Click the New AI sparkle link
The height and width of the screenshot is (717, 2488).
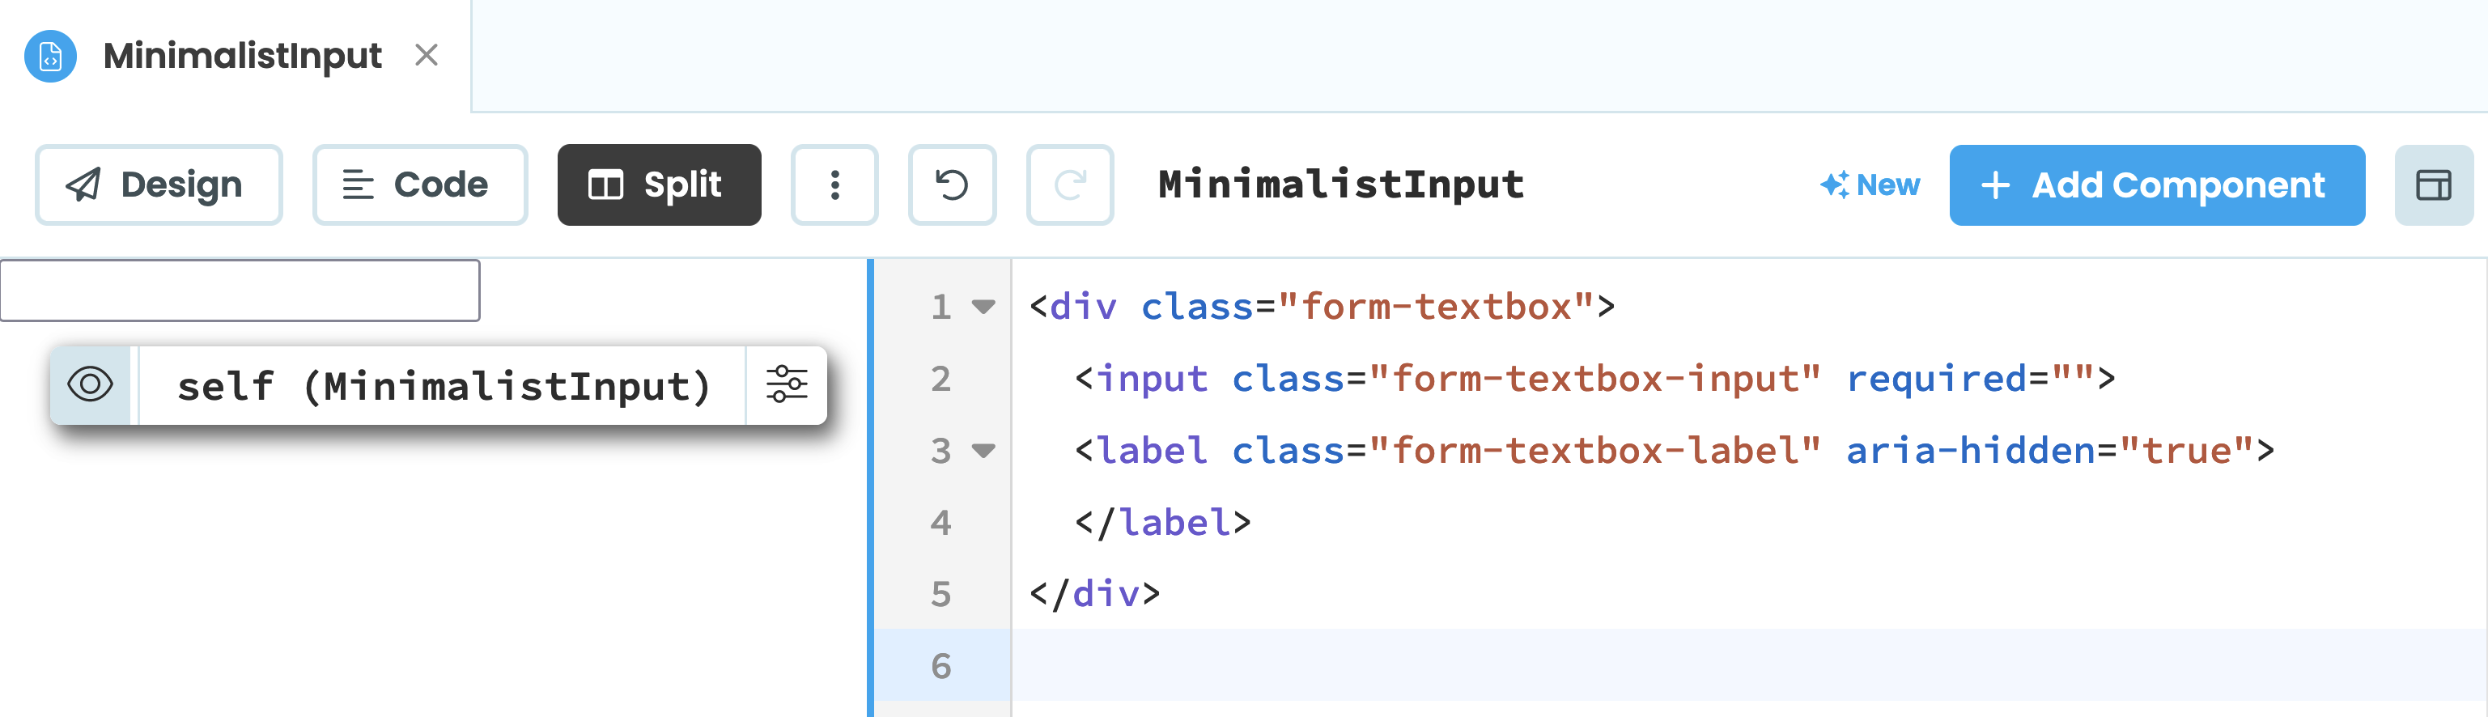click(x=1870, y=185)
